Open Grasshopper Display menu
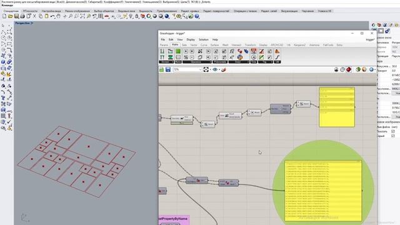This screenshot has width=400, height=225. [191, 39]
